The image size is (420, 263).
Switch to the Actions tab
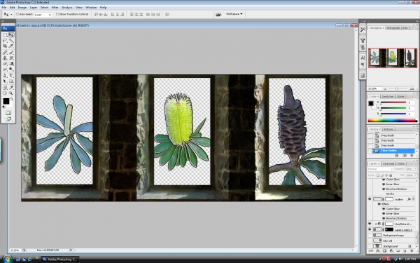click(388, 129)
